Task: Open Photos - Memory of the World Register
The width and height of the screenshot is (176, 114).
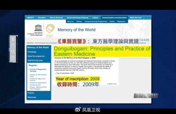Action: [38, 88]
